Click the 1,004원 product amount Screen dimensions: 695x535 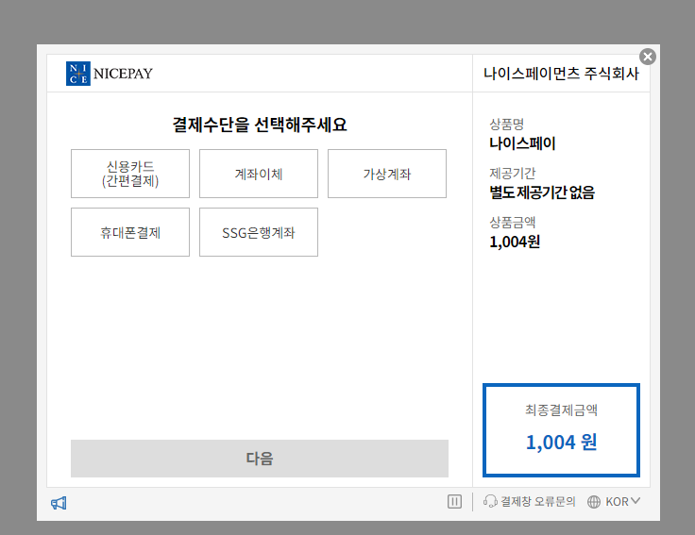pyautogui.click(x=515, y=242)
